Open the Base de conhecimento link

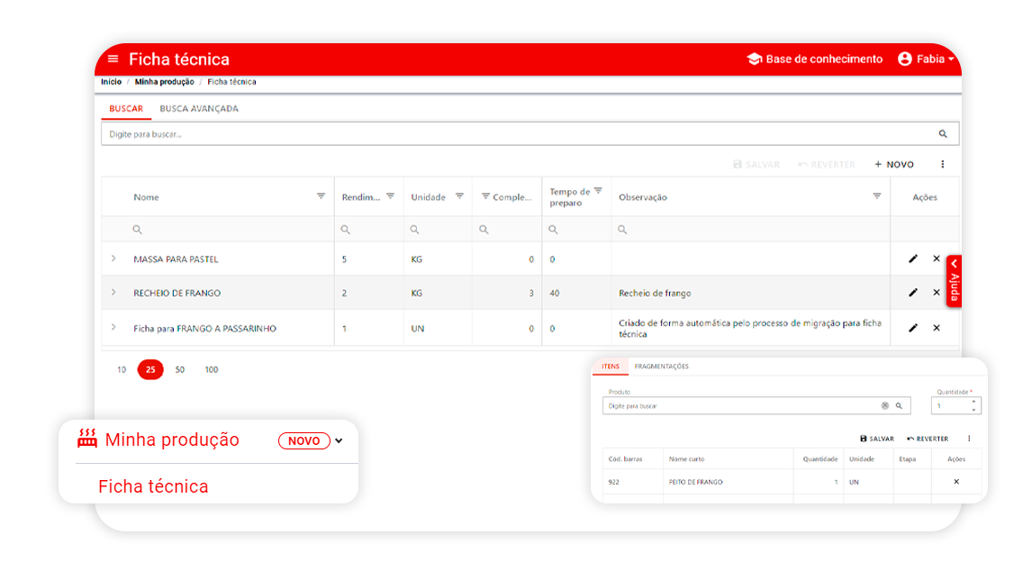pos(815,59)
